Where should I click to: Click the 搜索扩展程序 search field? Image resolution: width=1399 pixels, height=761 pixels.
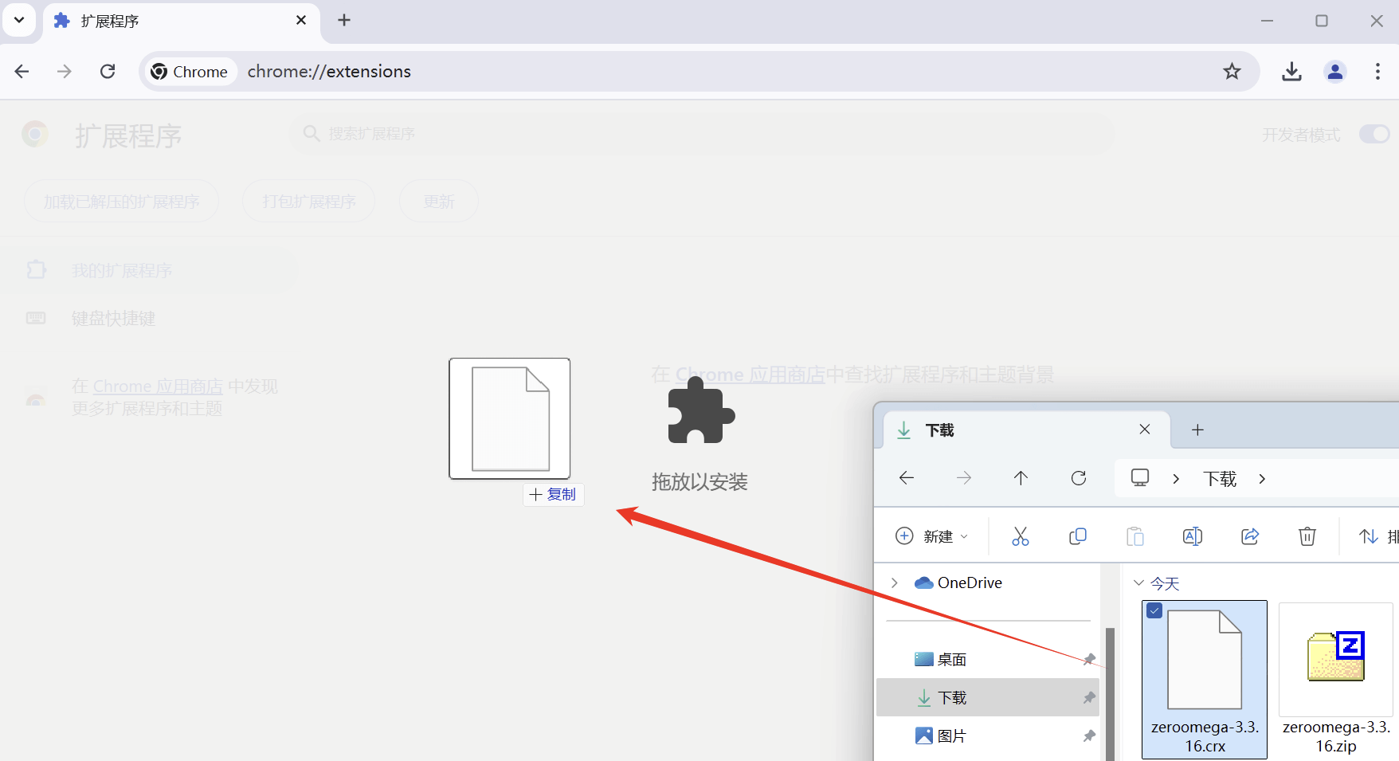(x=701, y=134)
